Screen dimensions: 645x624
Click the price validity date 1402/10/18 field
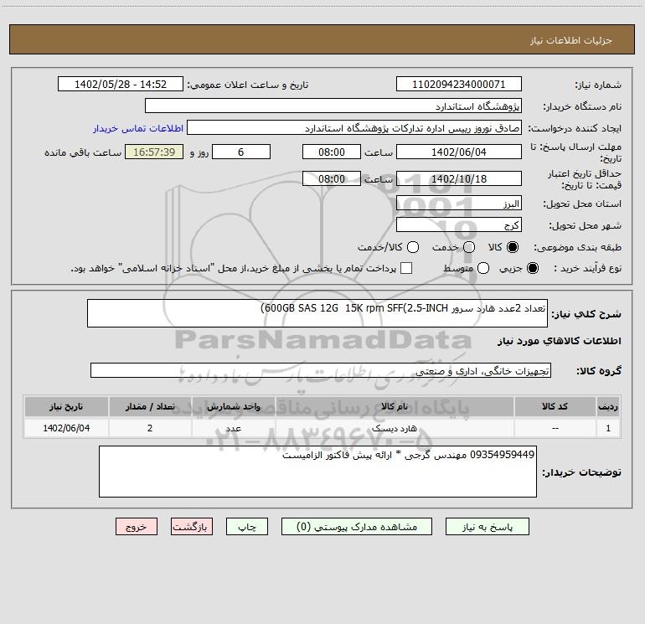click(459, 178)
